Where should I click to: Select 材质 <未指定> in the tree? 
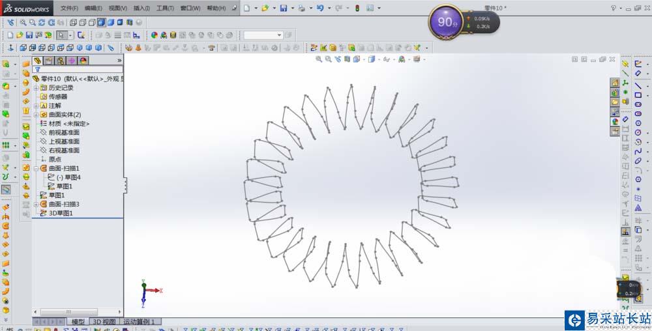[x=65, y=123]
